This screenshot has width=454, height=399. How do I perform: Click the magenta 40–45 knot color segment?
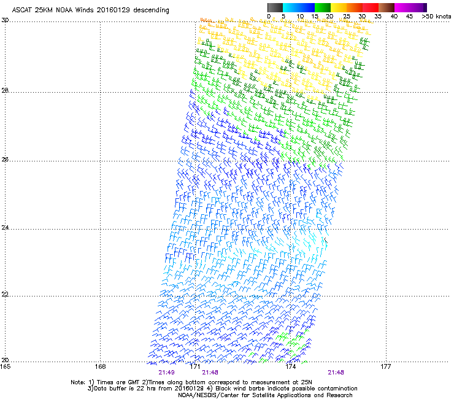(x=404, y=7)
